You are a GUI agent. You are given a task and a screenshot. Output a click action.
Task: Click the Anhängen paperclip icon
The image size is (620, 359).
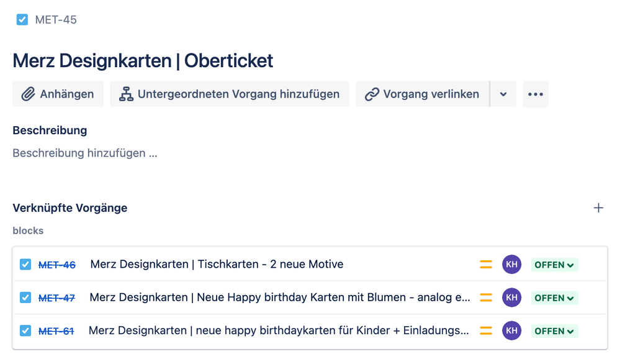[30, 94]
